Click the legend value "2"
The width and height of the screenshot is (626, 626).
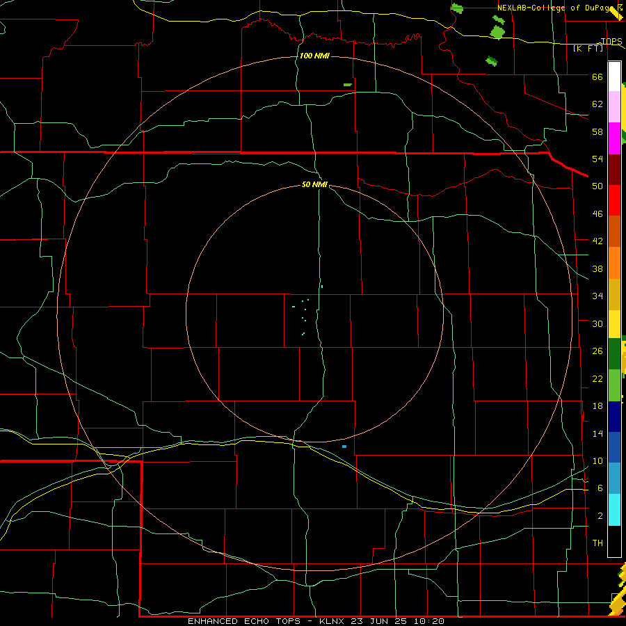point(600,515)
